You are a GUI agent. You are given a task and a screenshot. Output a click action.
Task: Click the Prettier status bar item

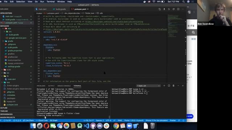(x=173, y=120)
